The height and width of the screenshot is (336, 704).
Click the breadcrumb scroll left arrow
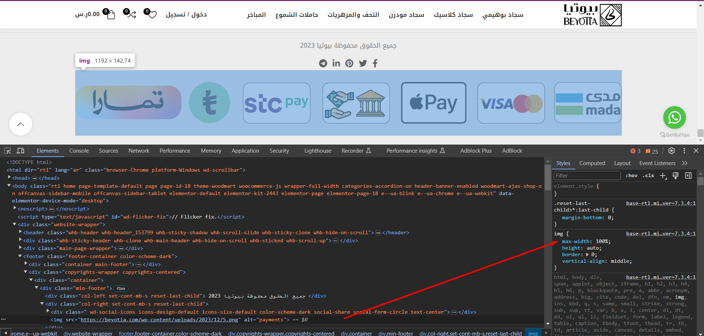pos(5,333)
